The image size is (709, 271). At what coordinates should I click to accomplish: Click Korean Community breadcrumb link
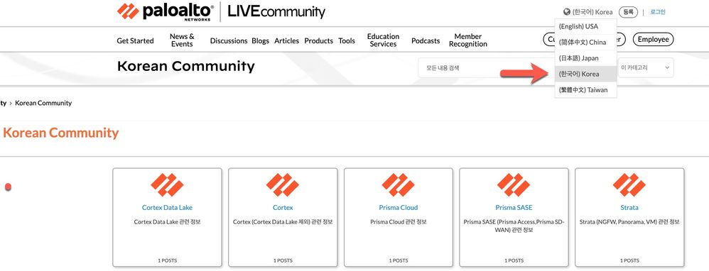[43, 103]
